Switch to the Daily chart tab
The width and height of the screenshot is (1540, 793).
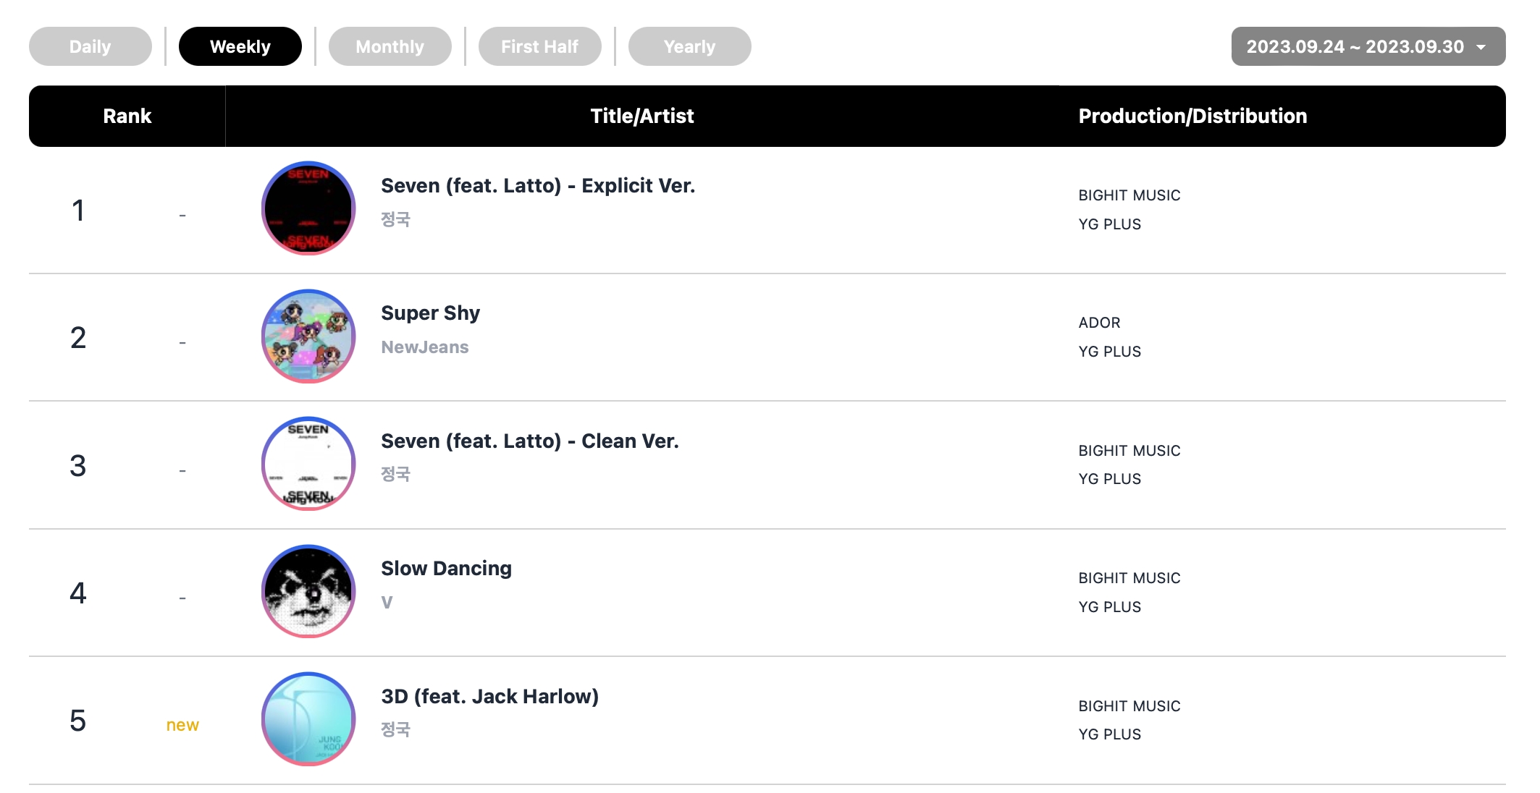pyautogui.click(x=91, y=46)
